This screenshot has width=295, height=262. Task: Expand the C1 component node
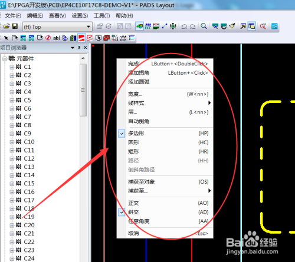click(12, 67)
